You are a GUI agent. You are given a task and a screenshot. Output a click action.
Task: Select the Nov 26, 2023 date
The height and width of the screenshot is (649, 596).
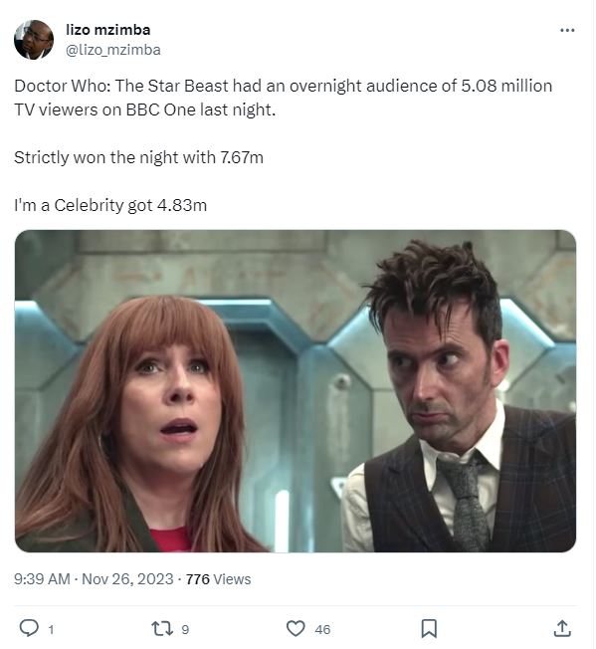[127, 578]
